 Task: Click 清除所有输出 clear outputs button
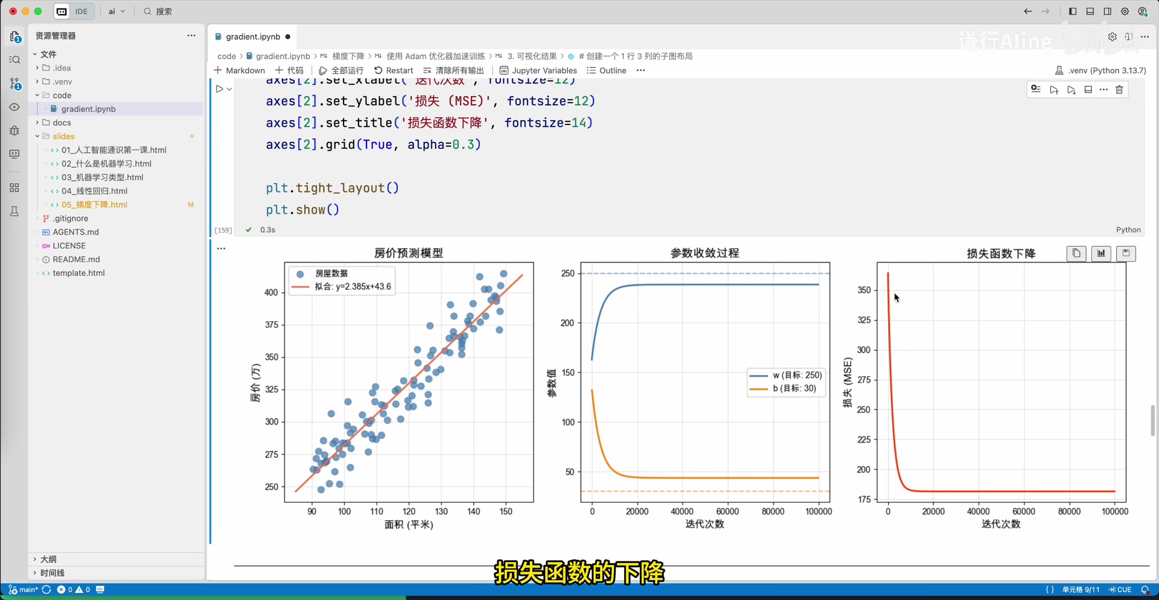pos(453,71)
